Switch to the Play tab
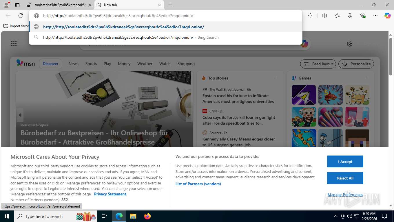This screenshot has height=222, width=394. (x=107, y=64)
